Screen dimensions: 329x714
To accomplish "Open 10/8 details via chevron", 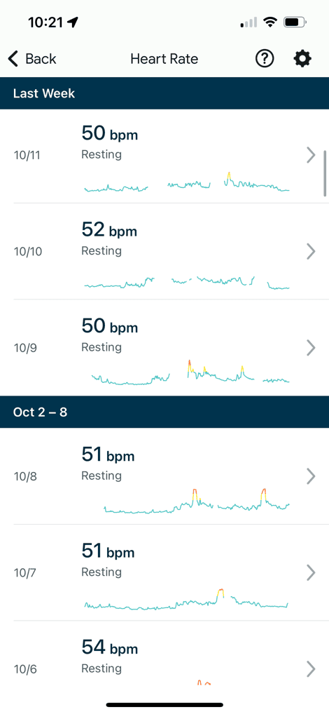I will pos(311,476).
